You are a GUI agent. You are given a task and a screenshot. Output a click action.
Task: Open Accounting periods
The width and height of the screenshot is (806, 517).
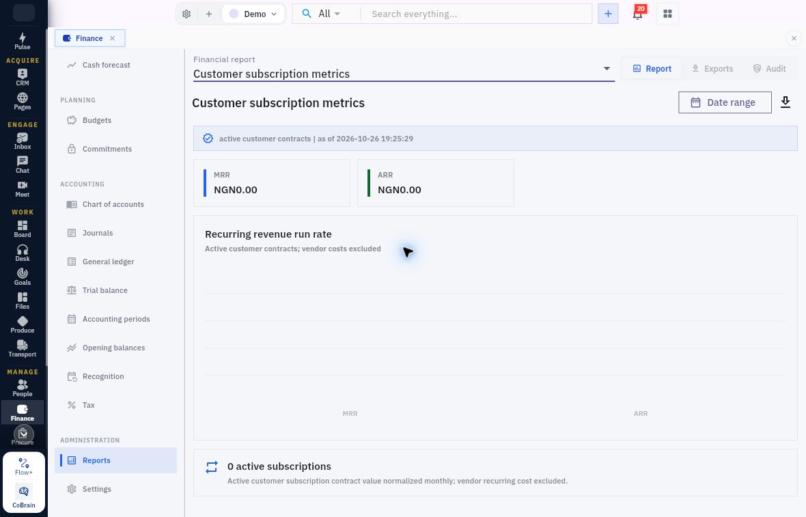115,319
